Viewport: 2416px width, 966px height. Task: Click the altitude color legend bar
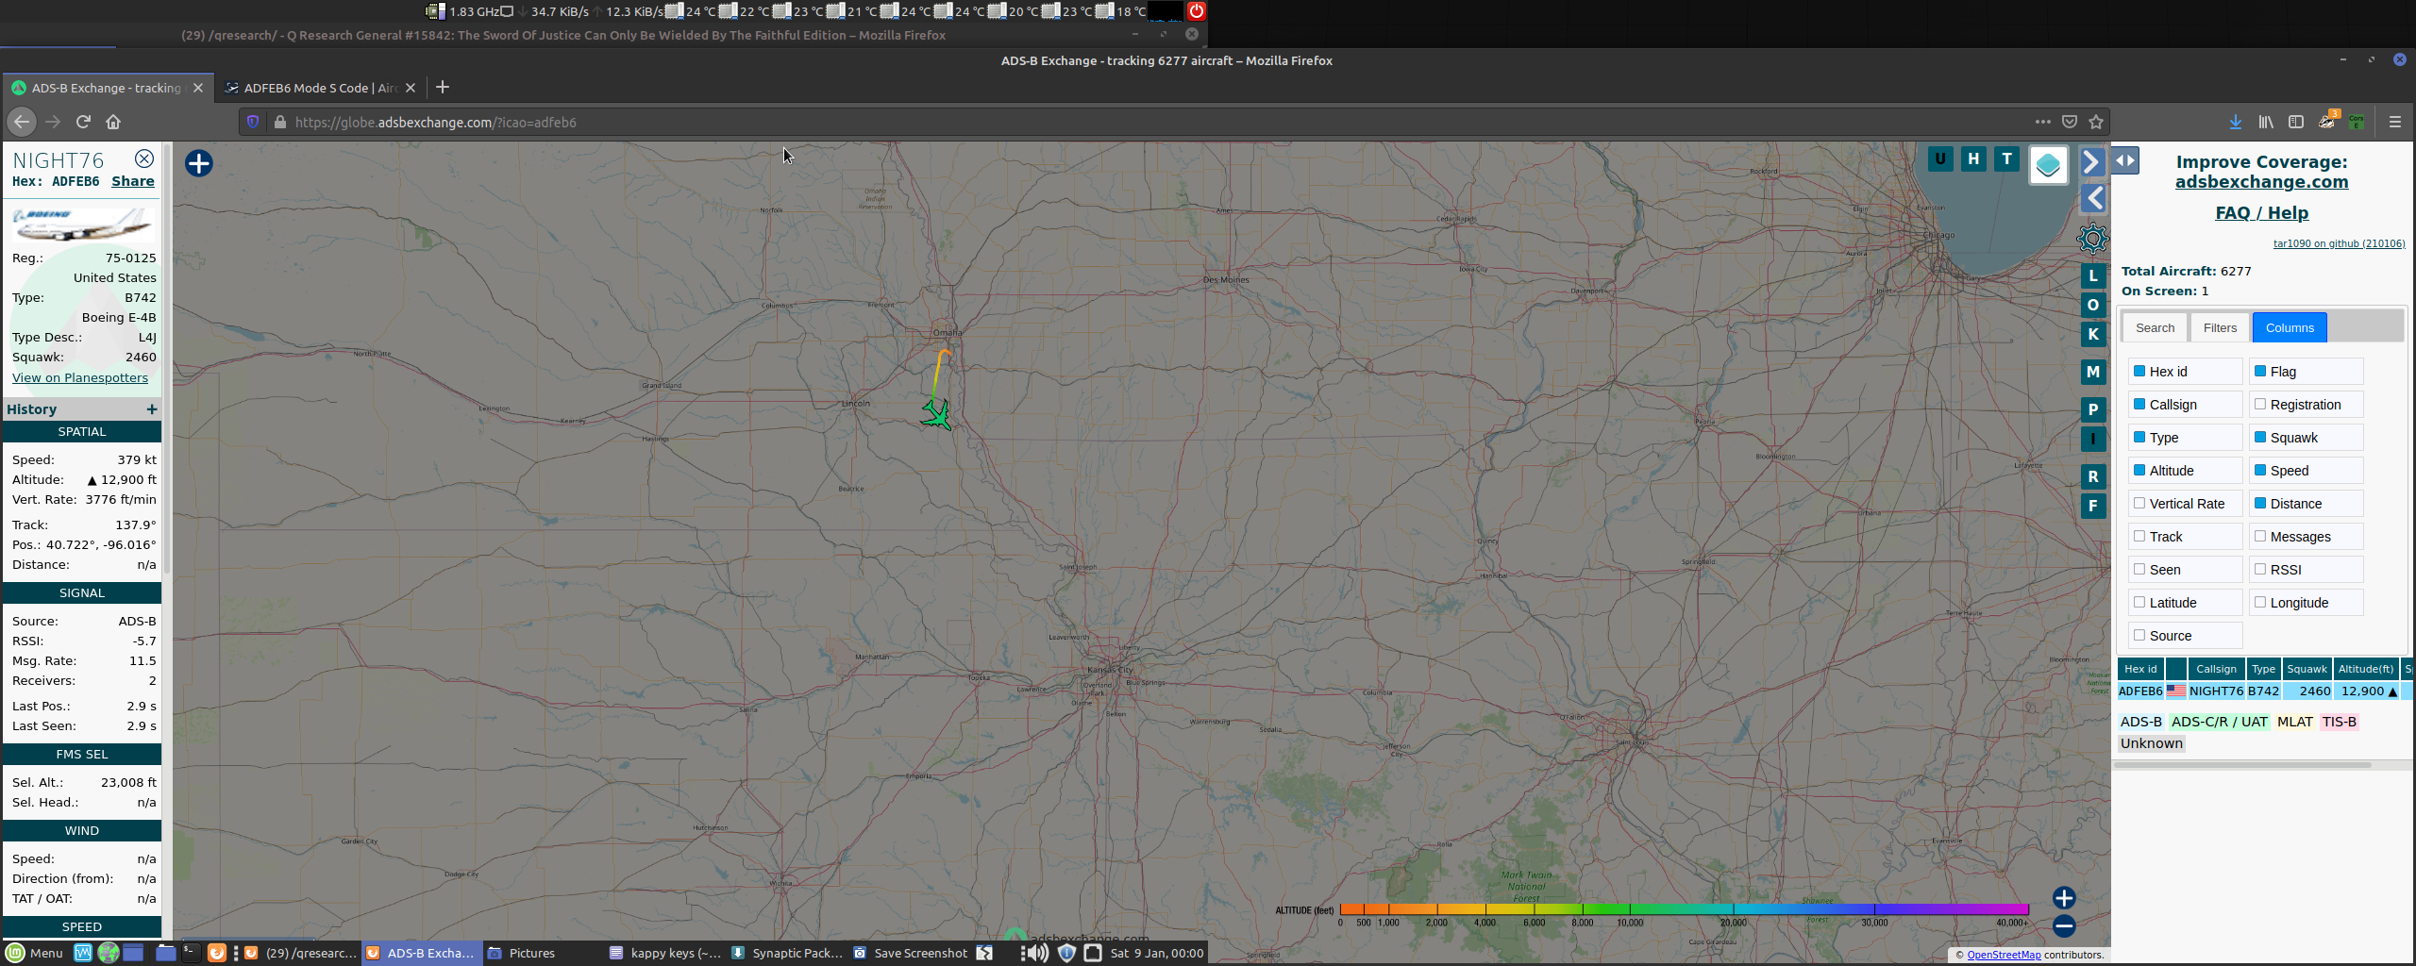pyautogui.click(x=1685, y=909)
